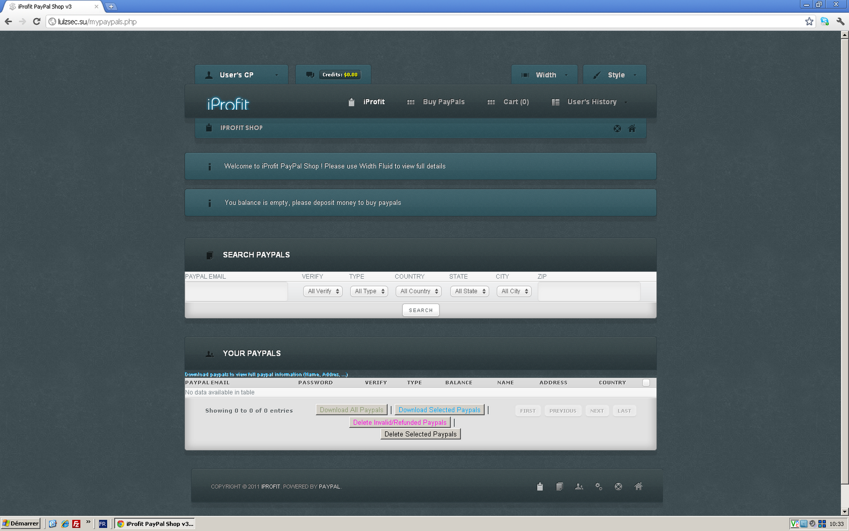849x531 pixels.
Task: Click the 10:33 taskbar clock
Action: point(837,524)
